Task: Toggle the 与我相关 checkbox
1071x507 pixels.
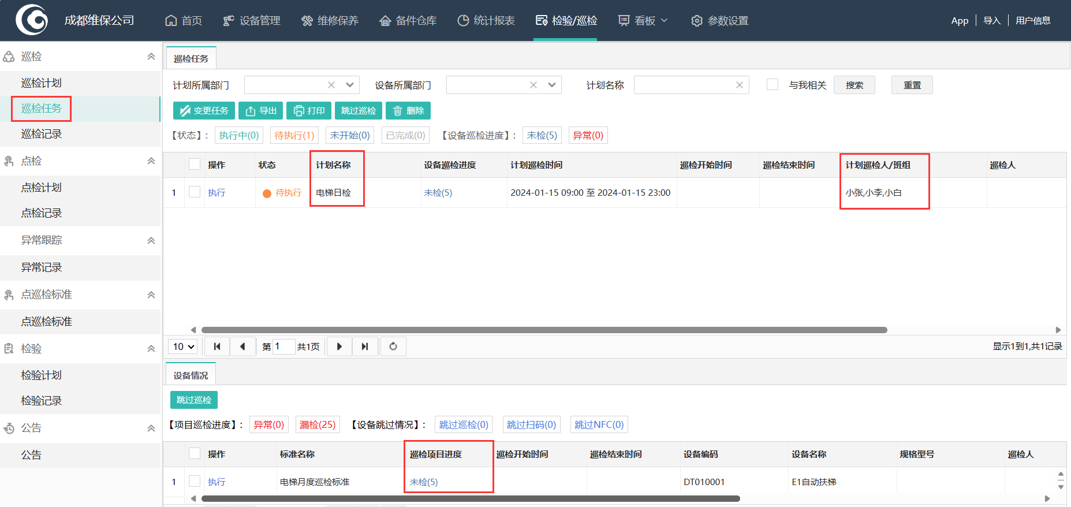Action: [x=773, y=84]
